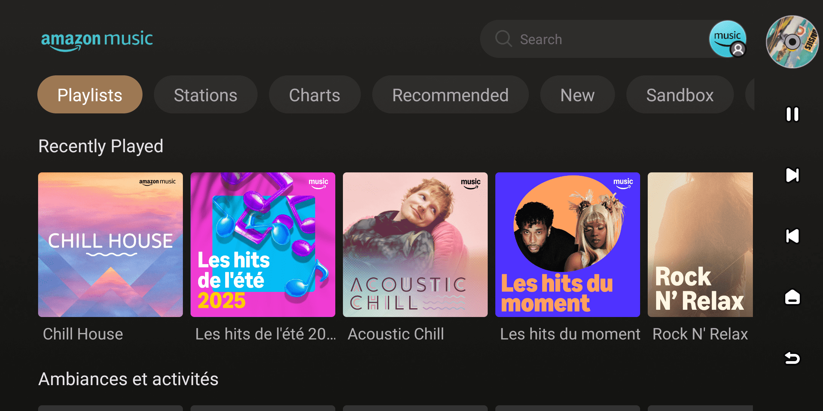The width and height of the screenshot is (823, 411).
Task: Open Les hits du moment playlist
Action: click(568, 245)
